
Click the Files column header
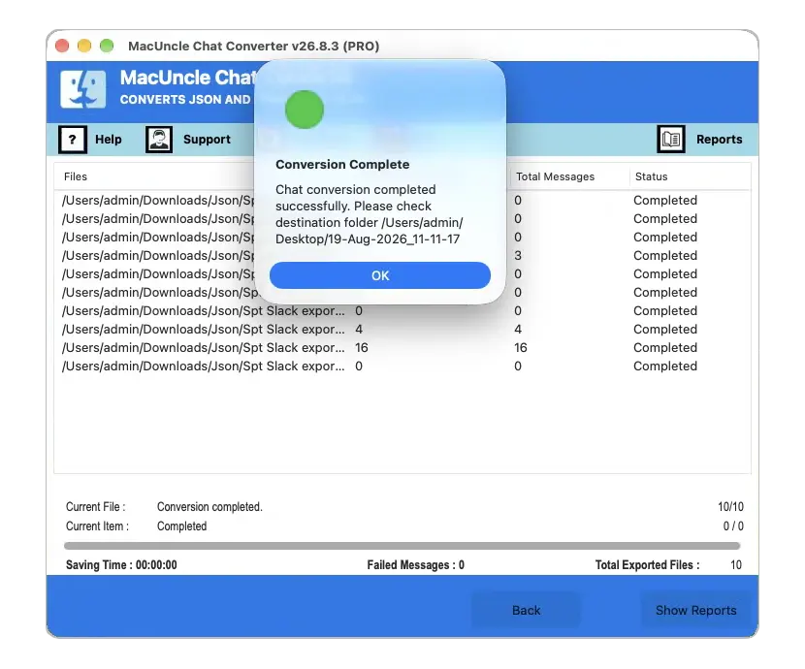[x=76, y=176]
